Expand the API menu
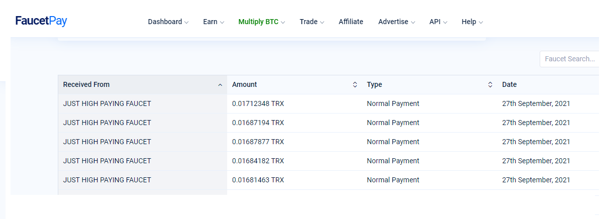Image resolution: width=602 pixels, height=219 pixels. pyautogui.click(x=438, y=22)
